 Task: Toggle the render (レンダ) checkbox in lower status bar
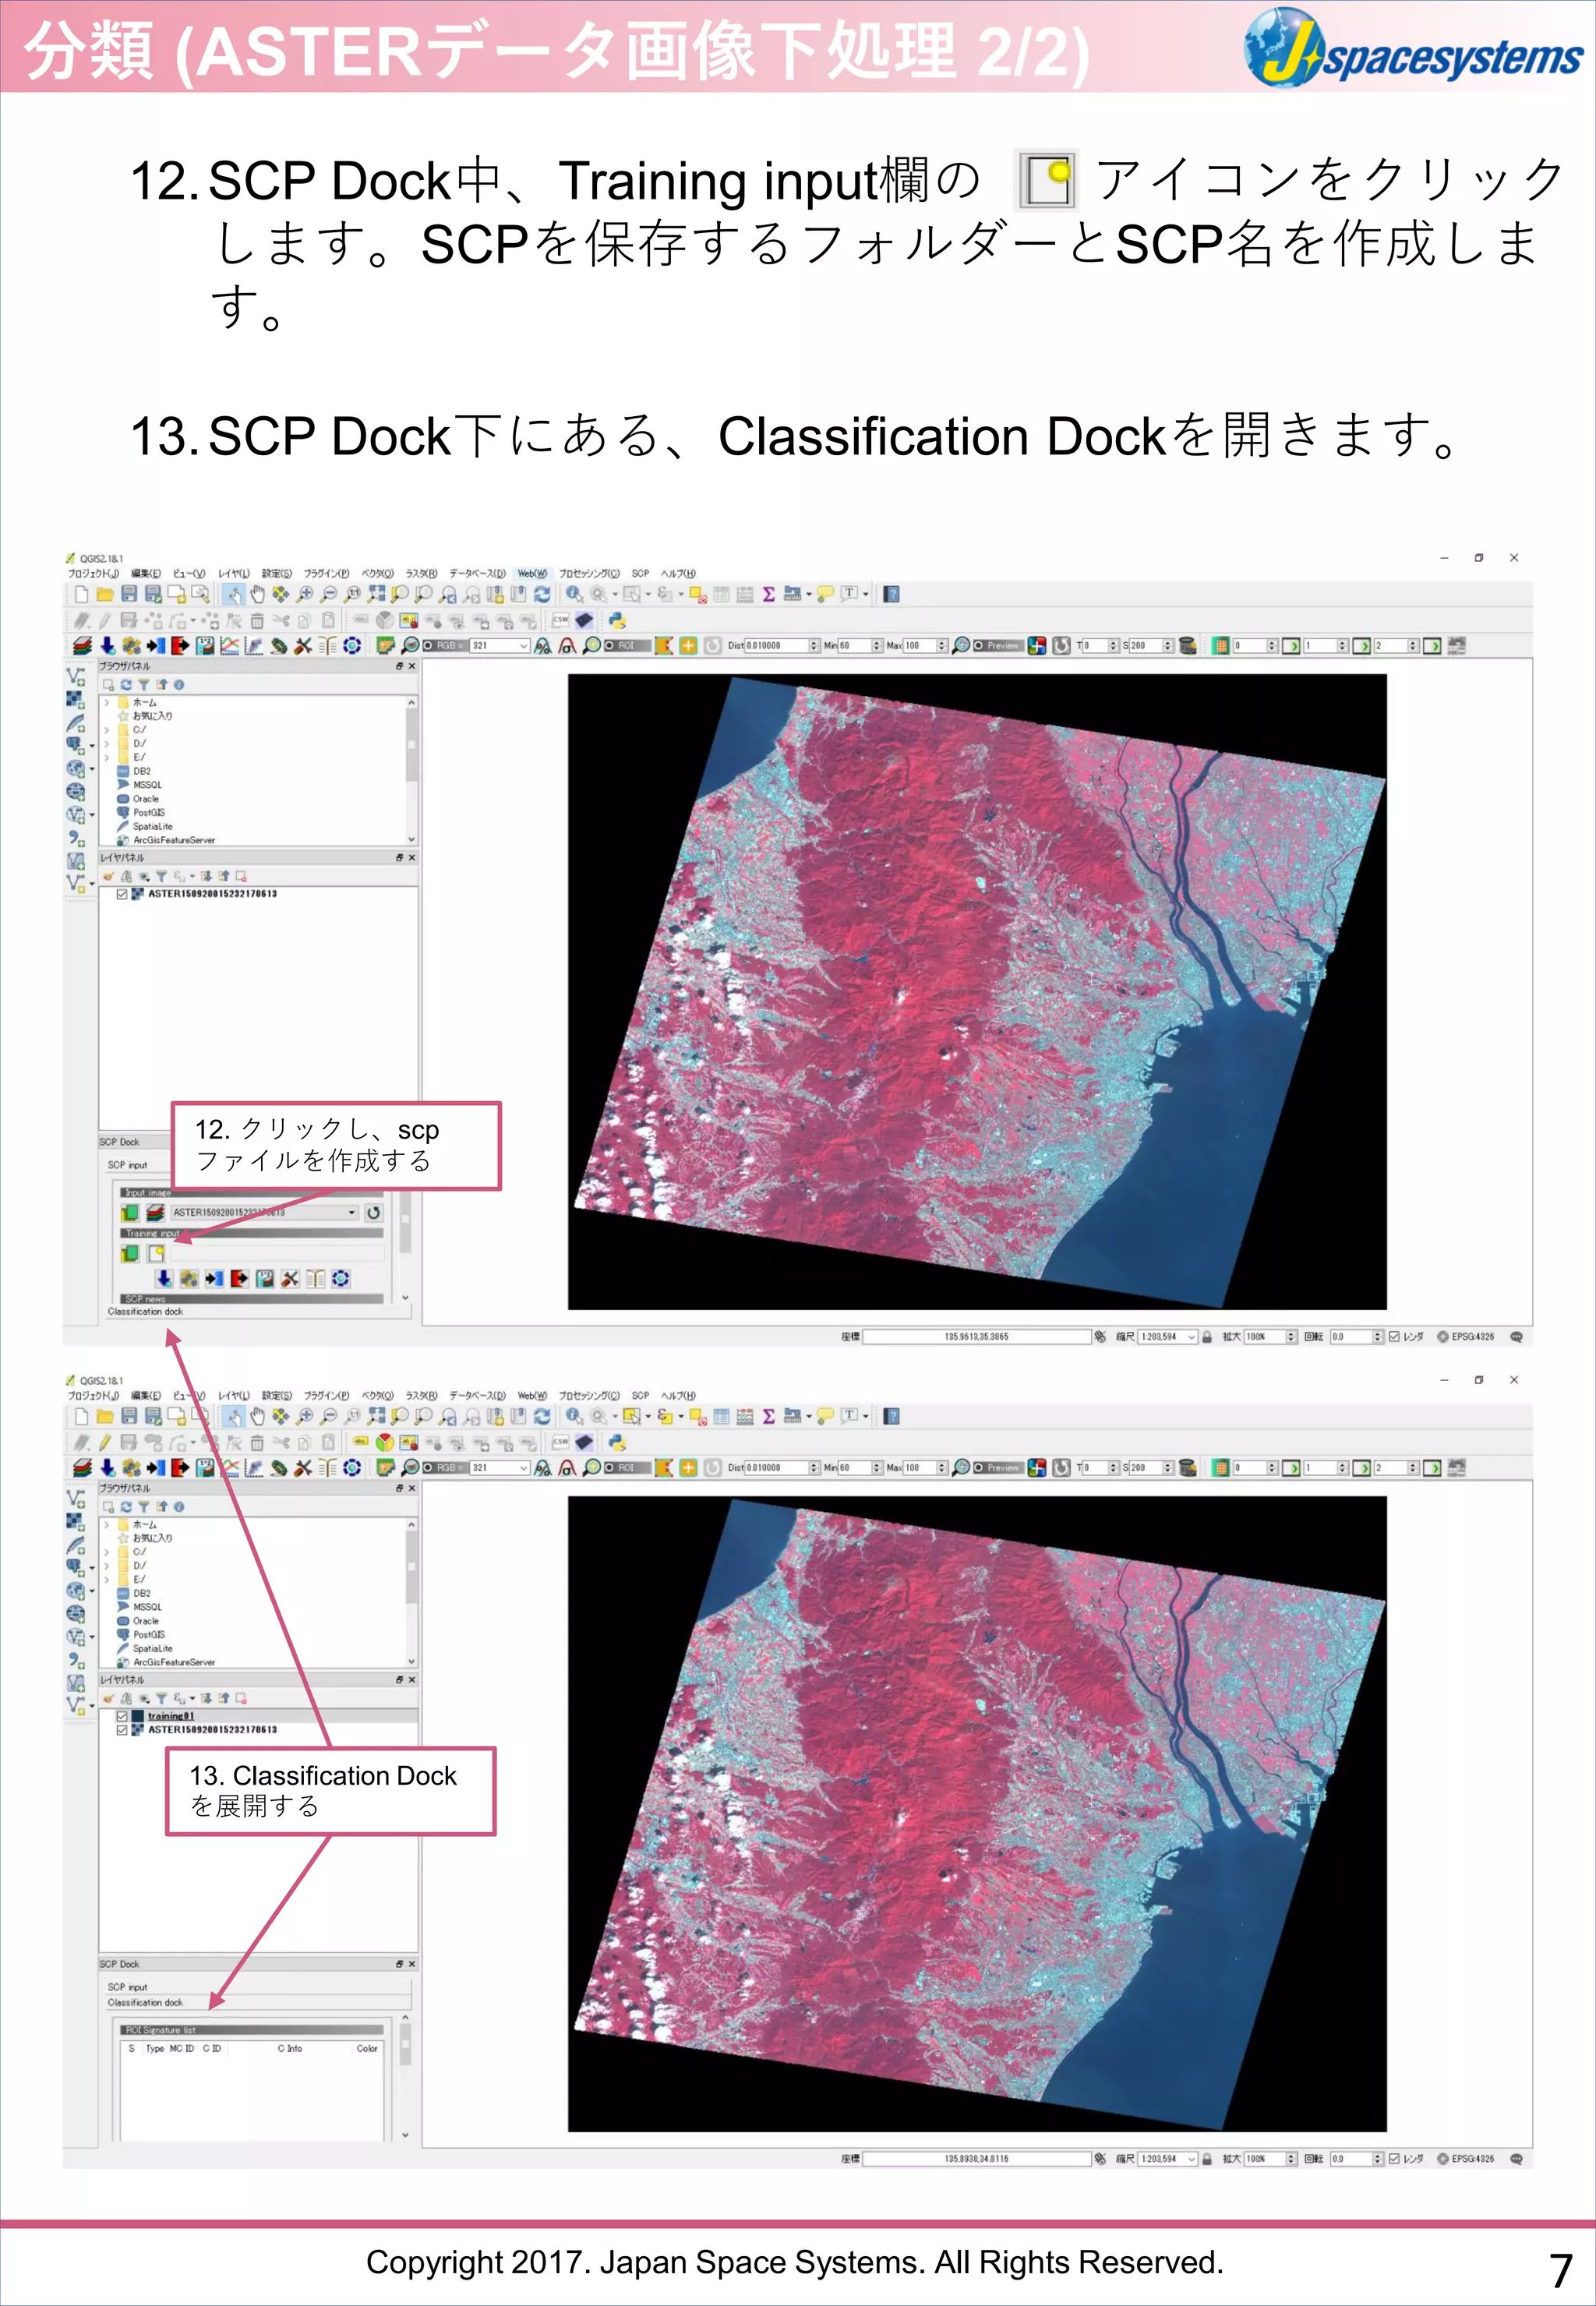coord(1395,2158)
